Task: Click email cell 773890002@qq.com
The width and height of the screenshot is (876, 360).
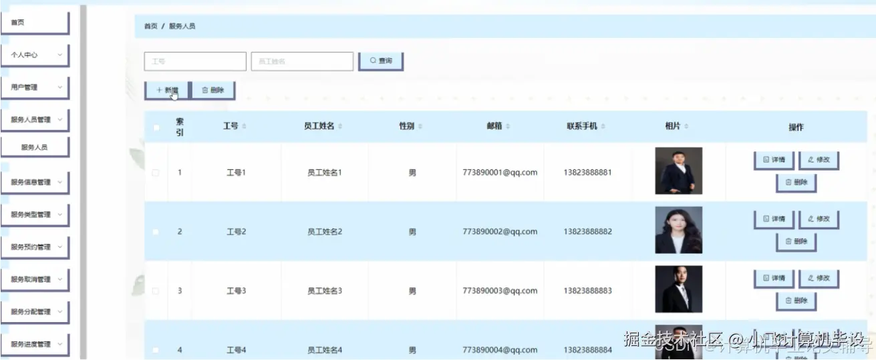Action: (500, 232)
